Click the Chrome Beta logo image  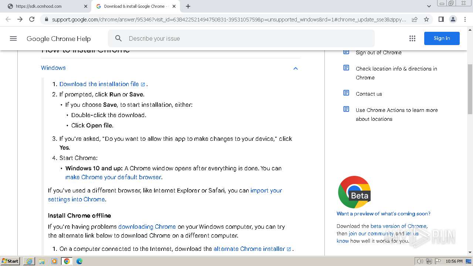coord(354,192)
